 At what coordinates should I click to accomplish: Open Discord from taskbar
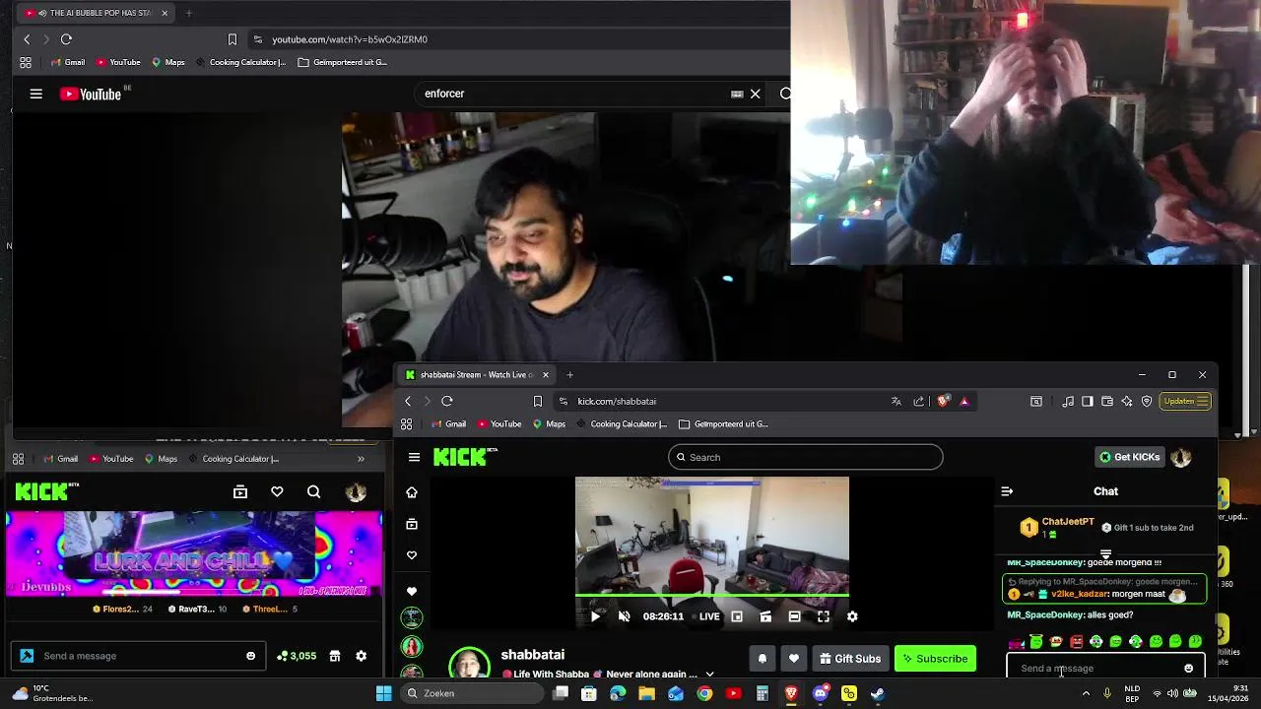tap(821, 693)
